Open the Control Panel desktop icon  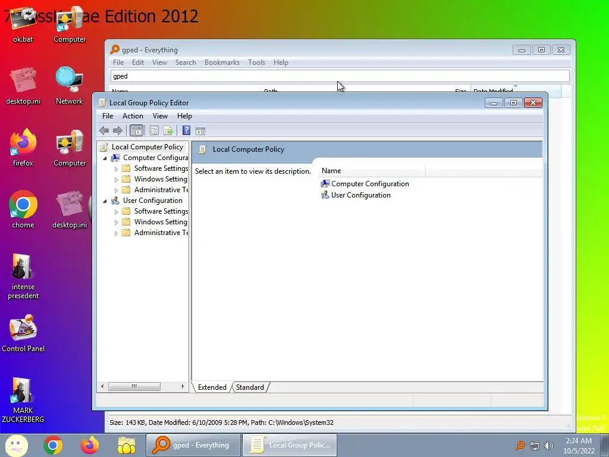pyautogui.click(x=23, y=333)
